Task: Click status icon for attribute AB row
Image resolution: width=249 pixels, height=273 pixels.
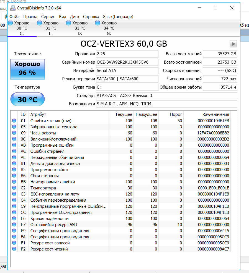Action: tap(14, 145)
